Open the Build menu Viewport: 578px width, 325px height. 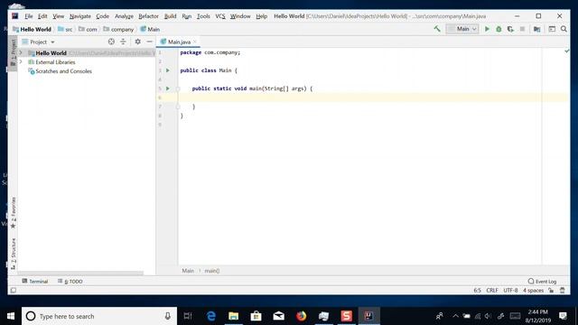[x=170, y=16]
